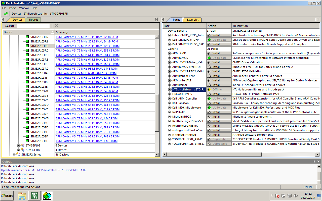Show hidden tray icons arrow
This screenshot has height=201, width=322.
click(272, 195)
